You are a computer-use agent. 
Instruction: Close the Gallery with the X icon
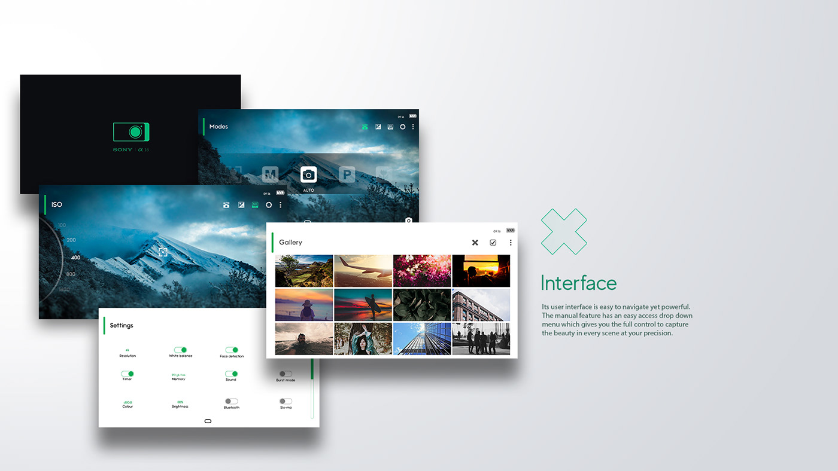pyautogui.click(x=475, y=243)
